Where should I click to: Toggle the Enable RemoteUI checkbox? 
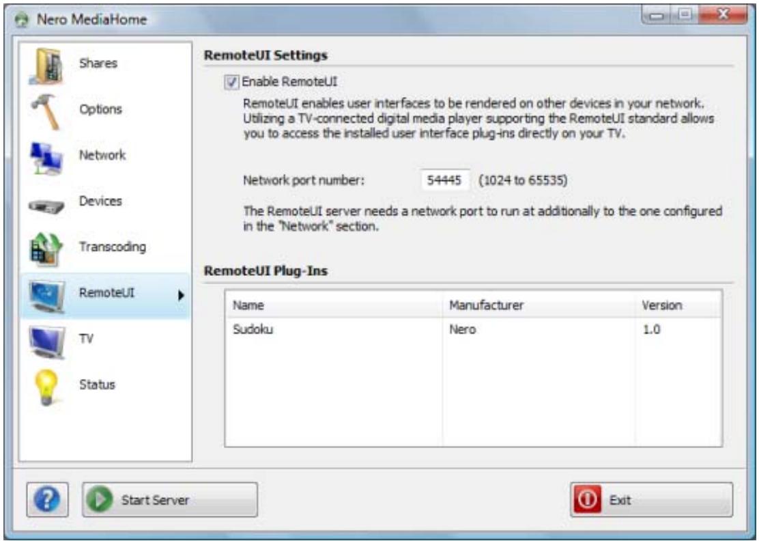tap(232, 82)
